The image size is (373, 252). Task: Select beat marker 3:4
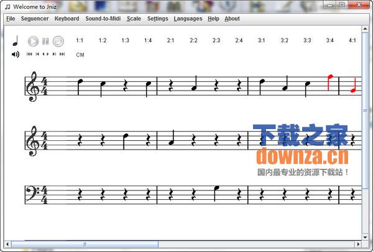(329, 40)
